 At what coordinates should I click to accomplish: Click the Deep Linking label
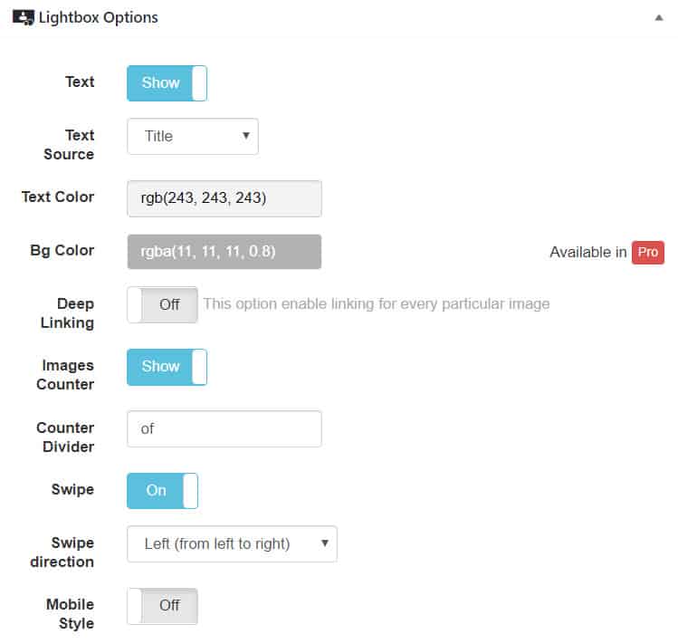(68, 313)
